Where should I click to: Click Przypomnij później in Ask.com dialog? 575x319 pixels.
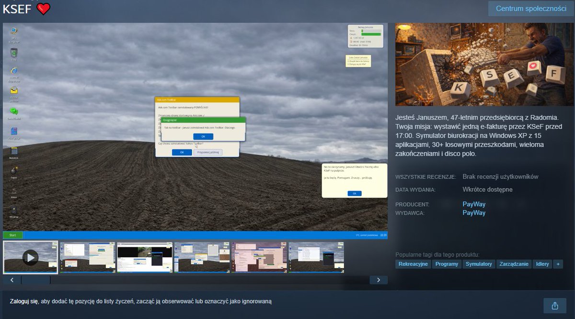click(208, 152)
